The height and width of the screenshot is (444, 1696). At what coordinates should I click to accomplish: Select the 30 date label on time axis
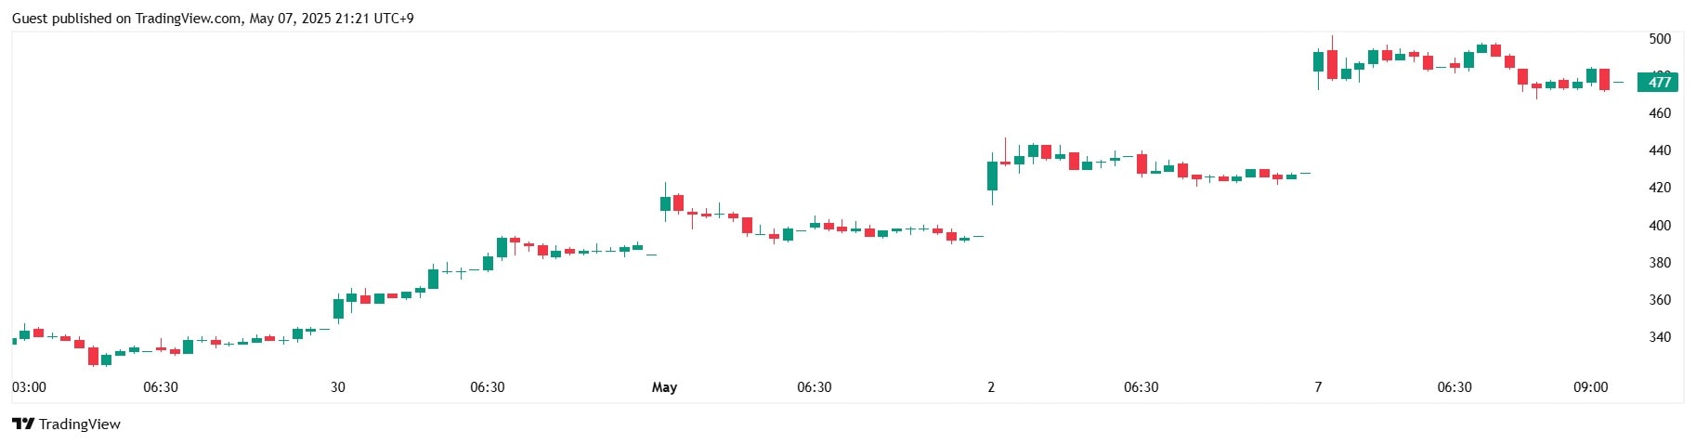point(338,387)
